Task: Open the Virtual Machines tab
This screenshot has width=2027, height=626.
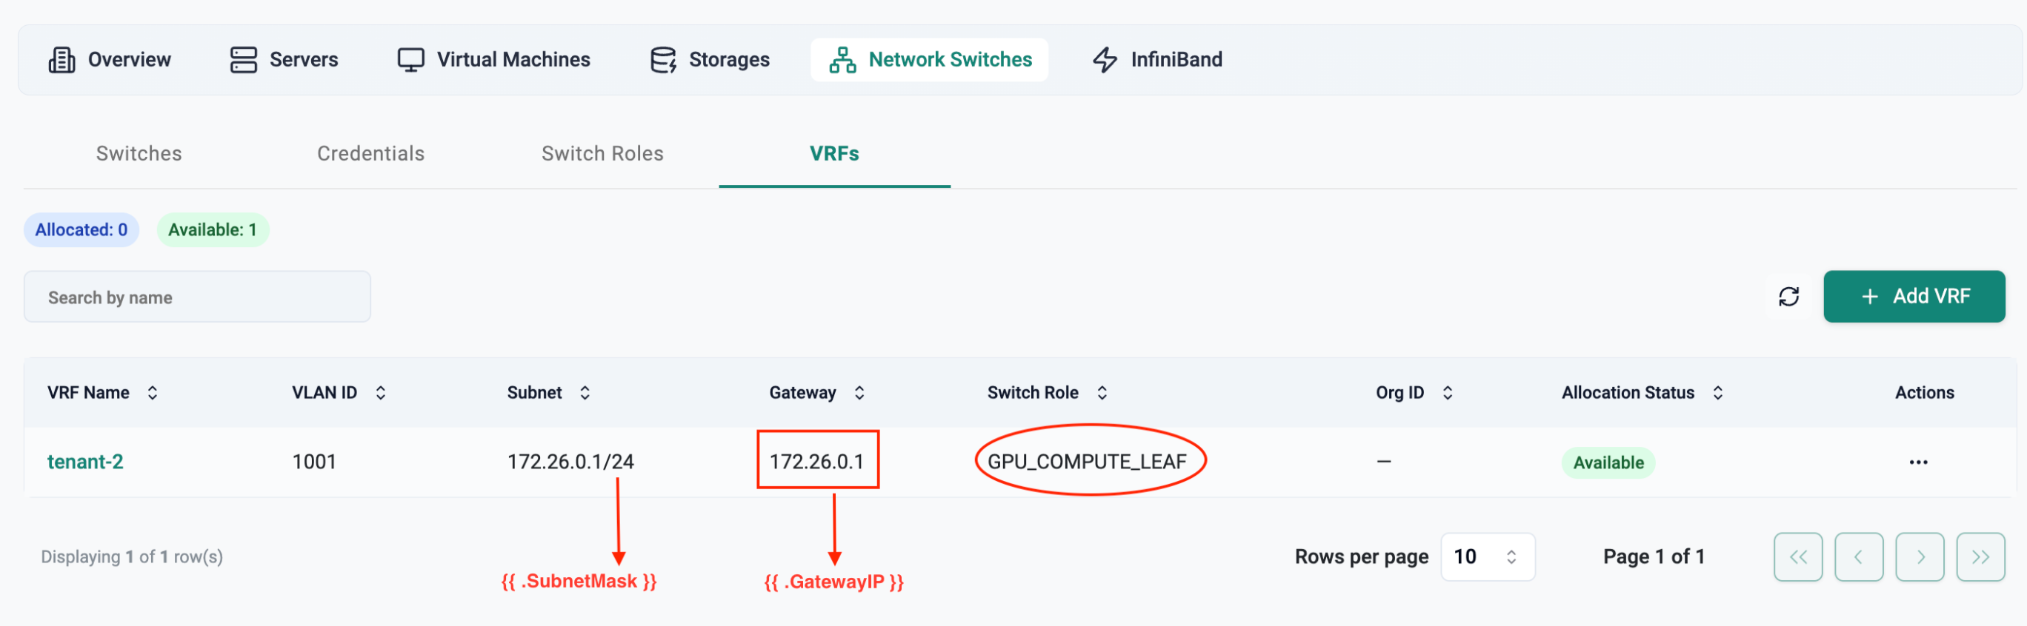Action: pyautogui.click(x=493, y=60)
